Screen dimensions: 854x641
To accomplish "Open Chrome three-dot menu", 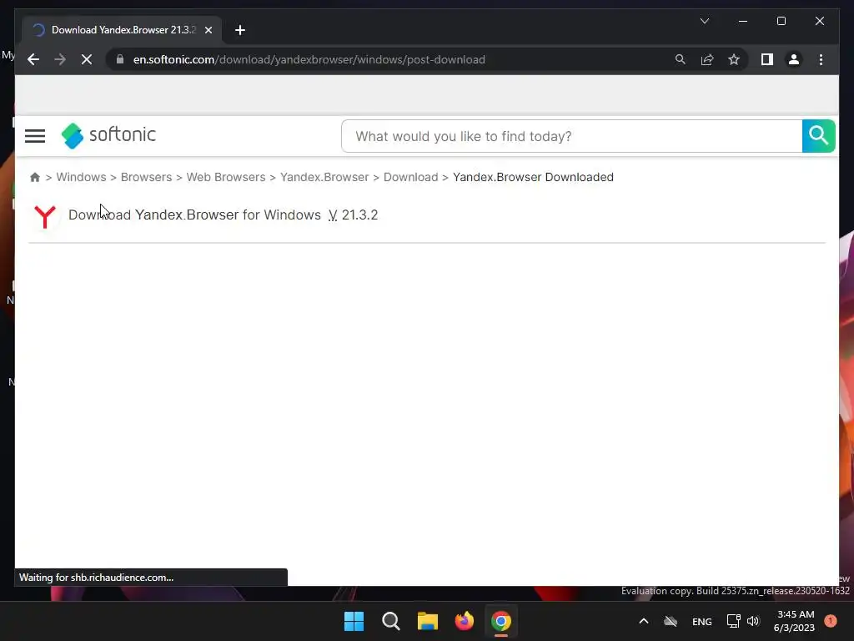I will coord(821,59).
